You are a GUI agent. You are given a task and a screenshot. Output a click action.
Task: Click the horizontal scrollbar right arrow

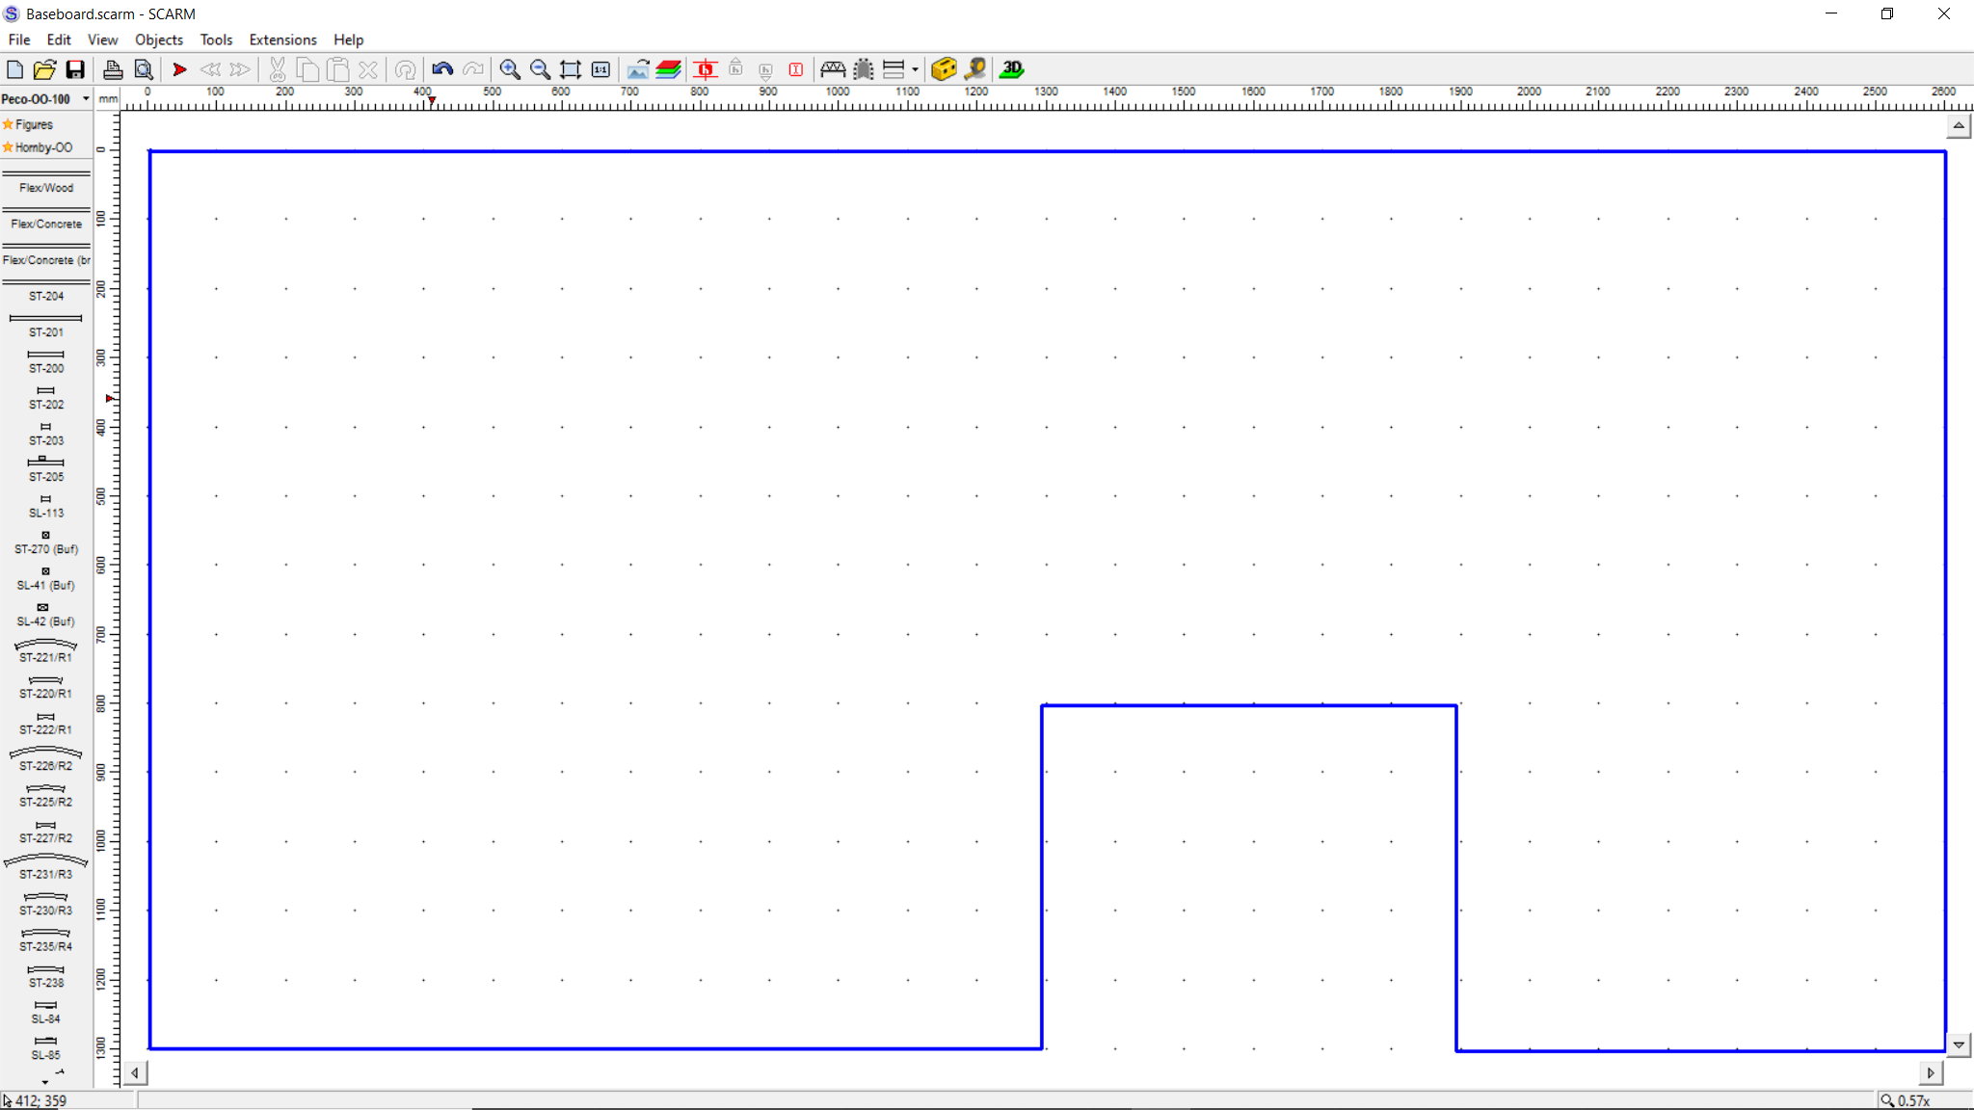click(1931, 1072)
